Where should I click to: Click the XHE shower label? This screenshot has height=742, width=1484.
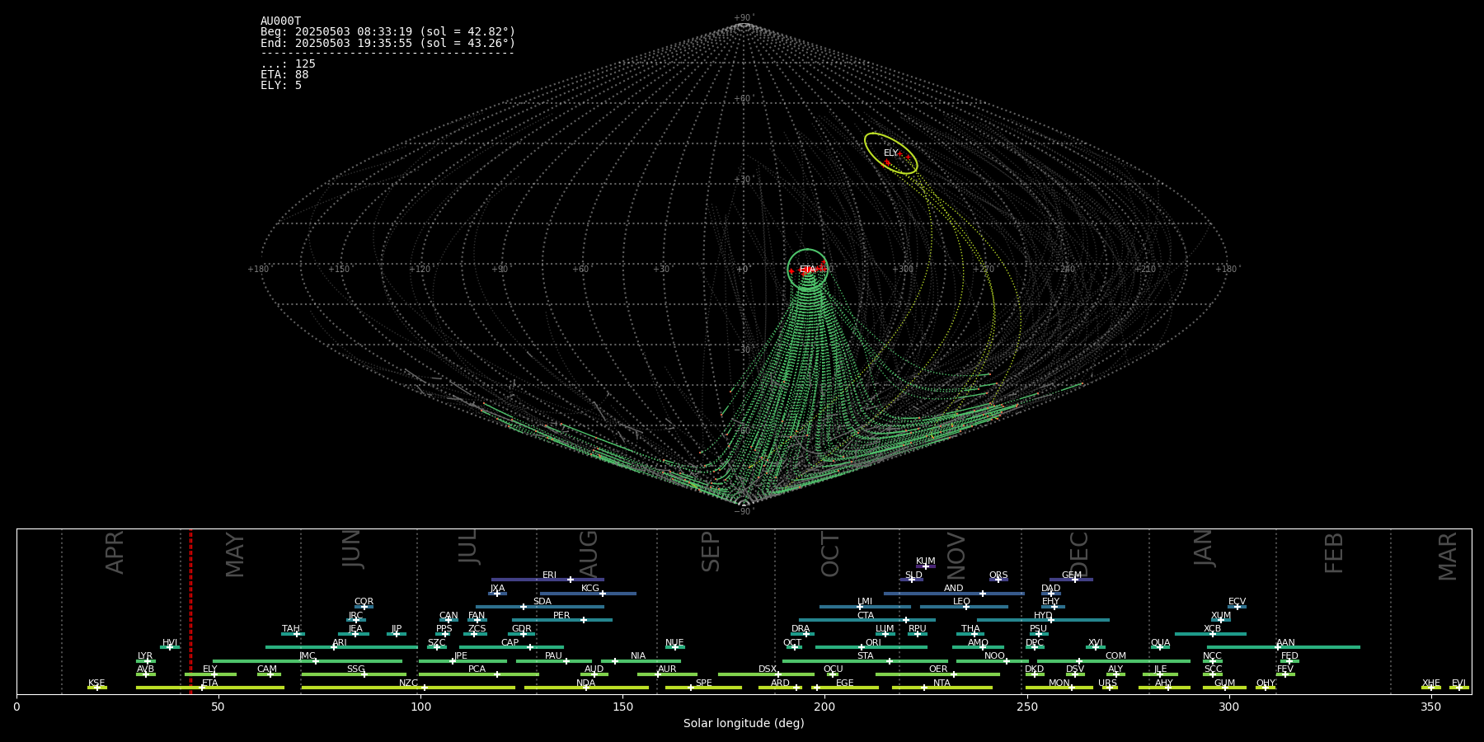point(1431,683)
